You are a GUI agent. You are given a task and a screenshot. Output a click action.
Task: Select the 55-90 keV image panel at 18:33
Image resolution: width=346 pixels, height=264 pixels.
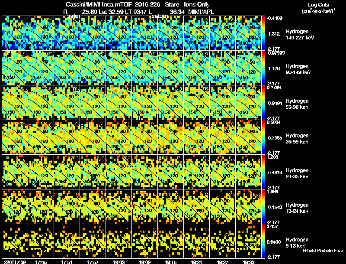tap(248, 102)
